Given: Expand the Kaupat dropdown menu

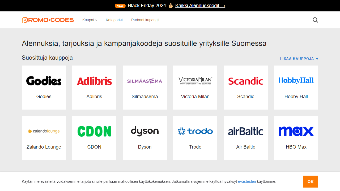Looking at the screenshot, I should [x=90, y=20].
